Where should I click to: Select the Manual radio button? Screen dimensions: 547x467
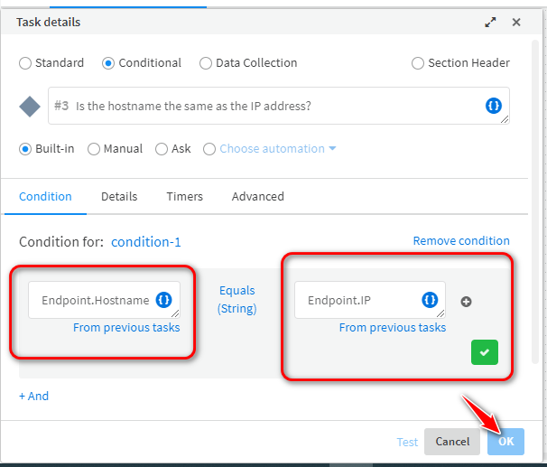[x=94, y=149]
